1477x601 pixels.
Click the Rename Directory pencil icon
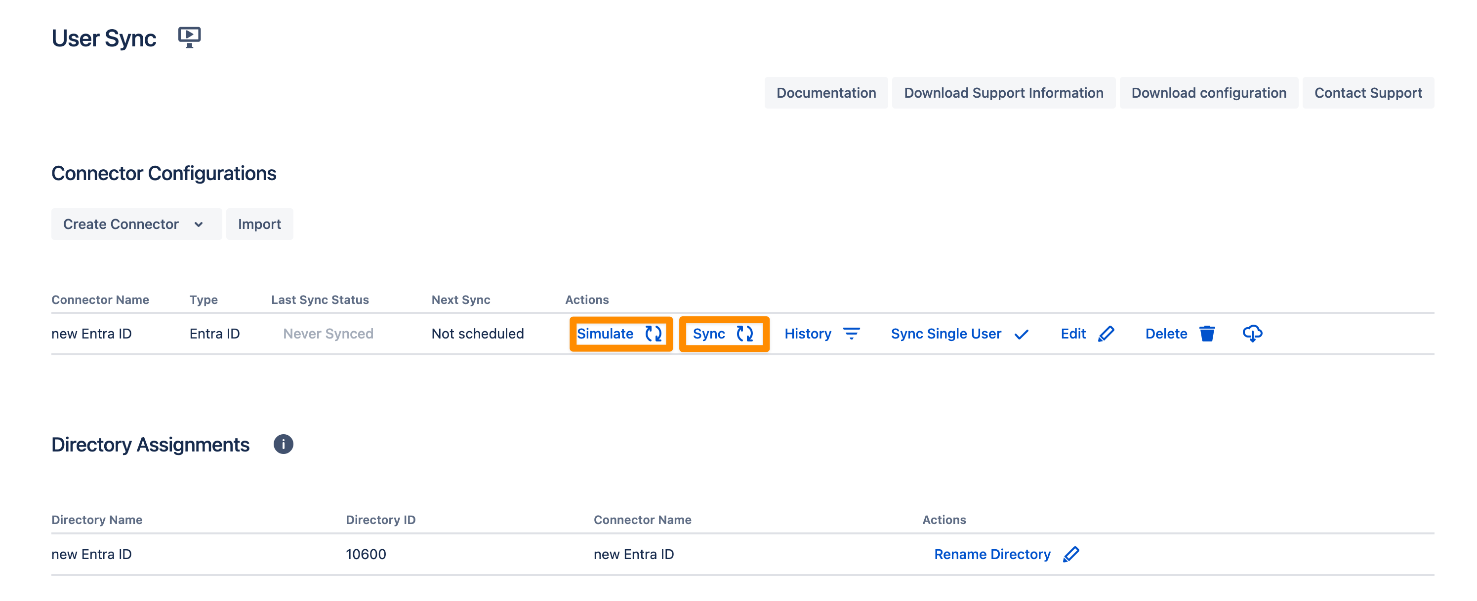click(x=1071, y=554)
